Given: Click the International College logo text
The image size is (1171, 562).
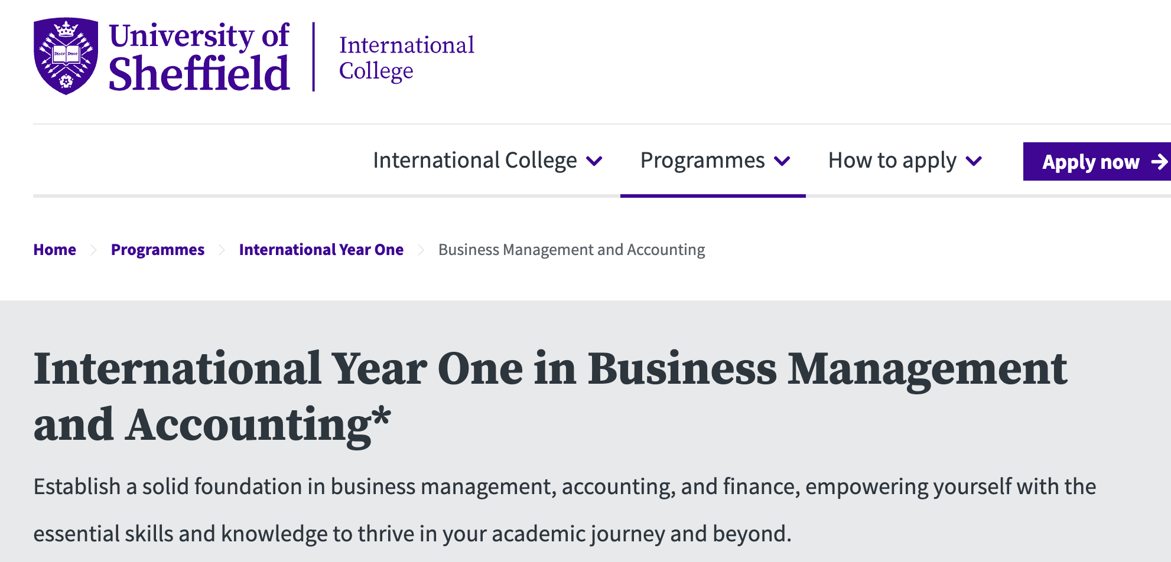Looking at the screenshot, I should pos(406,58).
